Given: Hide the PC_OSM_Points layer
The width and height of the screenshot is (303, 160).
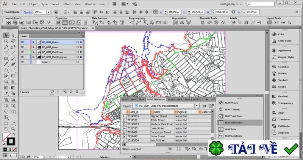Looking at the screenshot, I should [x=22, y=42].
